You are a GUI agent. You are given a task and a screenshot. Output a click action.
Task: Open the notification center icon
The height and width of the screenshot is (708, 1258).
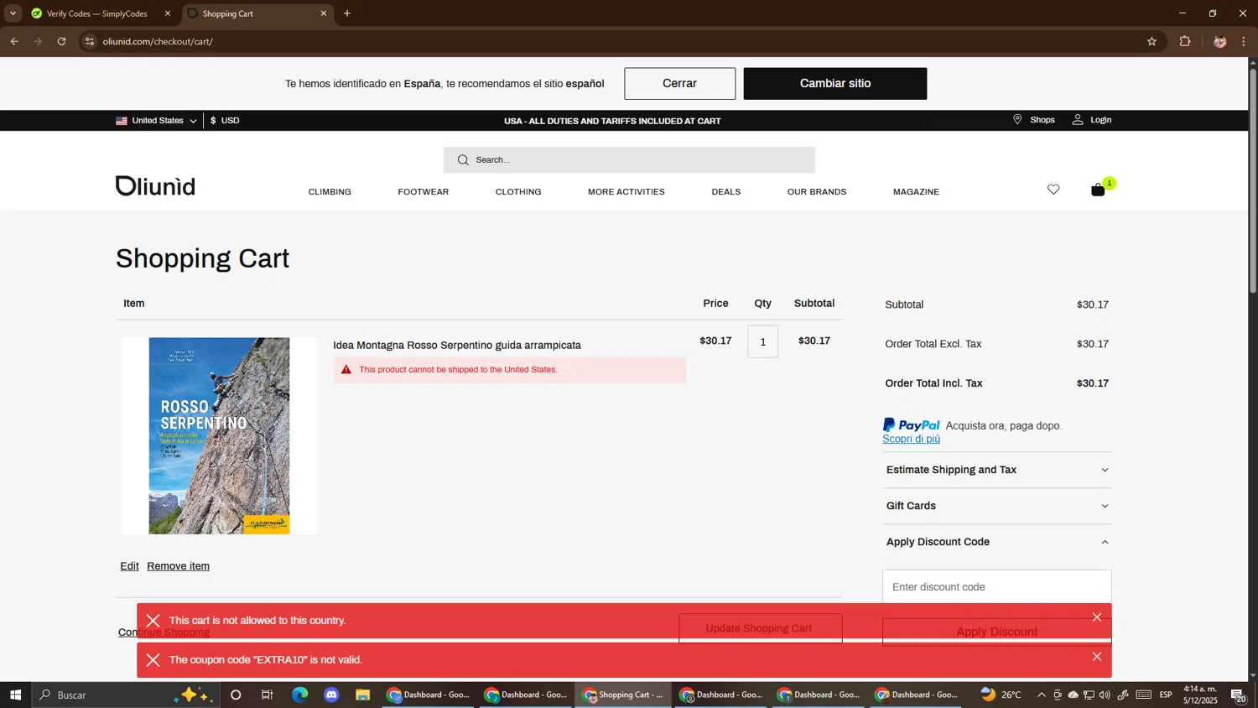[1238, 695]
